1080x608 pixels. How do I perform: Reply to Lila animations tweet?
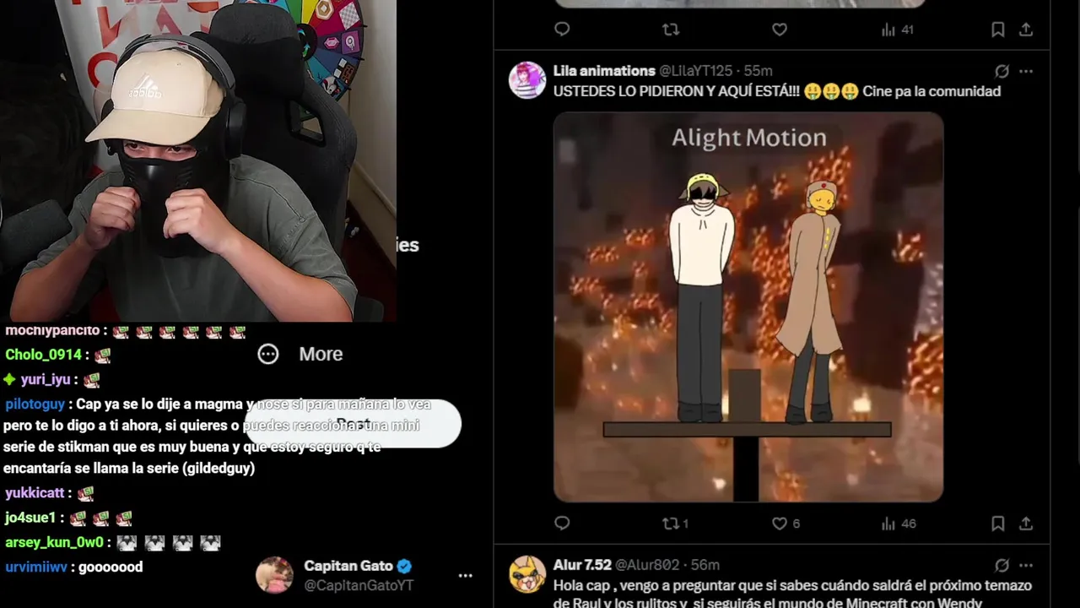pos(562,524)
